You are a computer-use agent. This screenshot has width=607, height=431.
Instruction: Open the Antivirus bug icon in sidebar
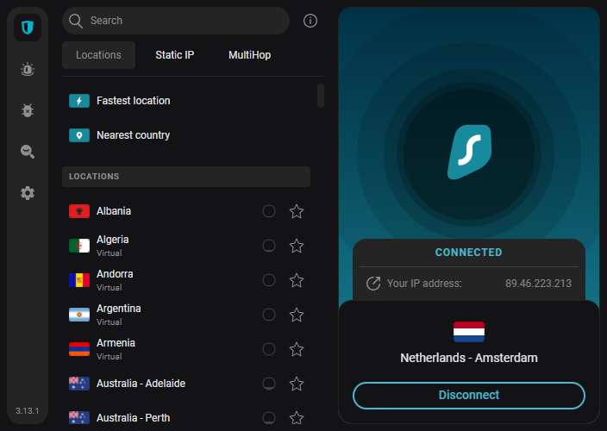point(28,110)
